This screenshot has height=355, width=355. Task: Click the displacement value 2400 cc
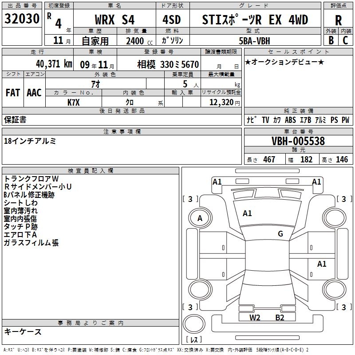[139, 41]
